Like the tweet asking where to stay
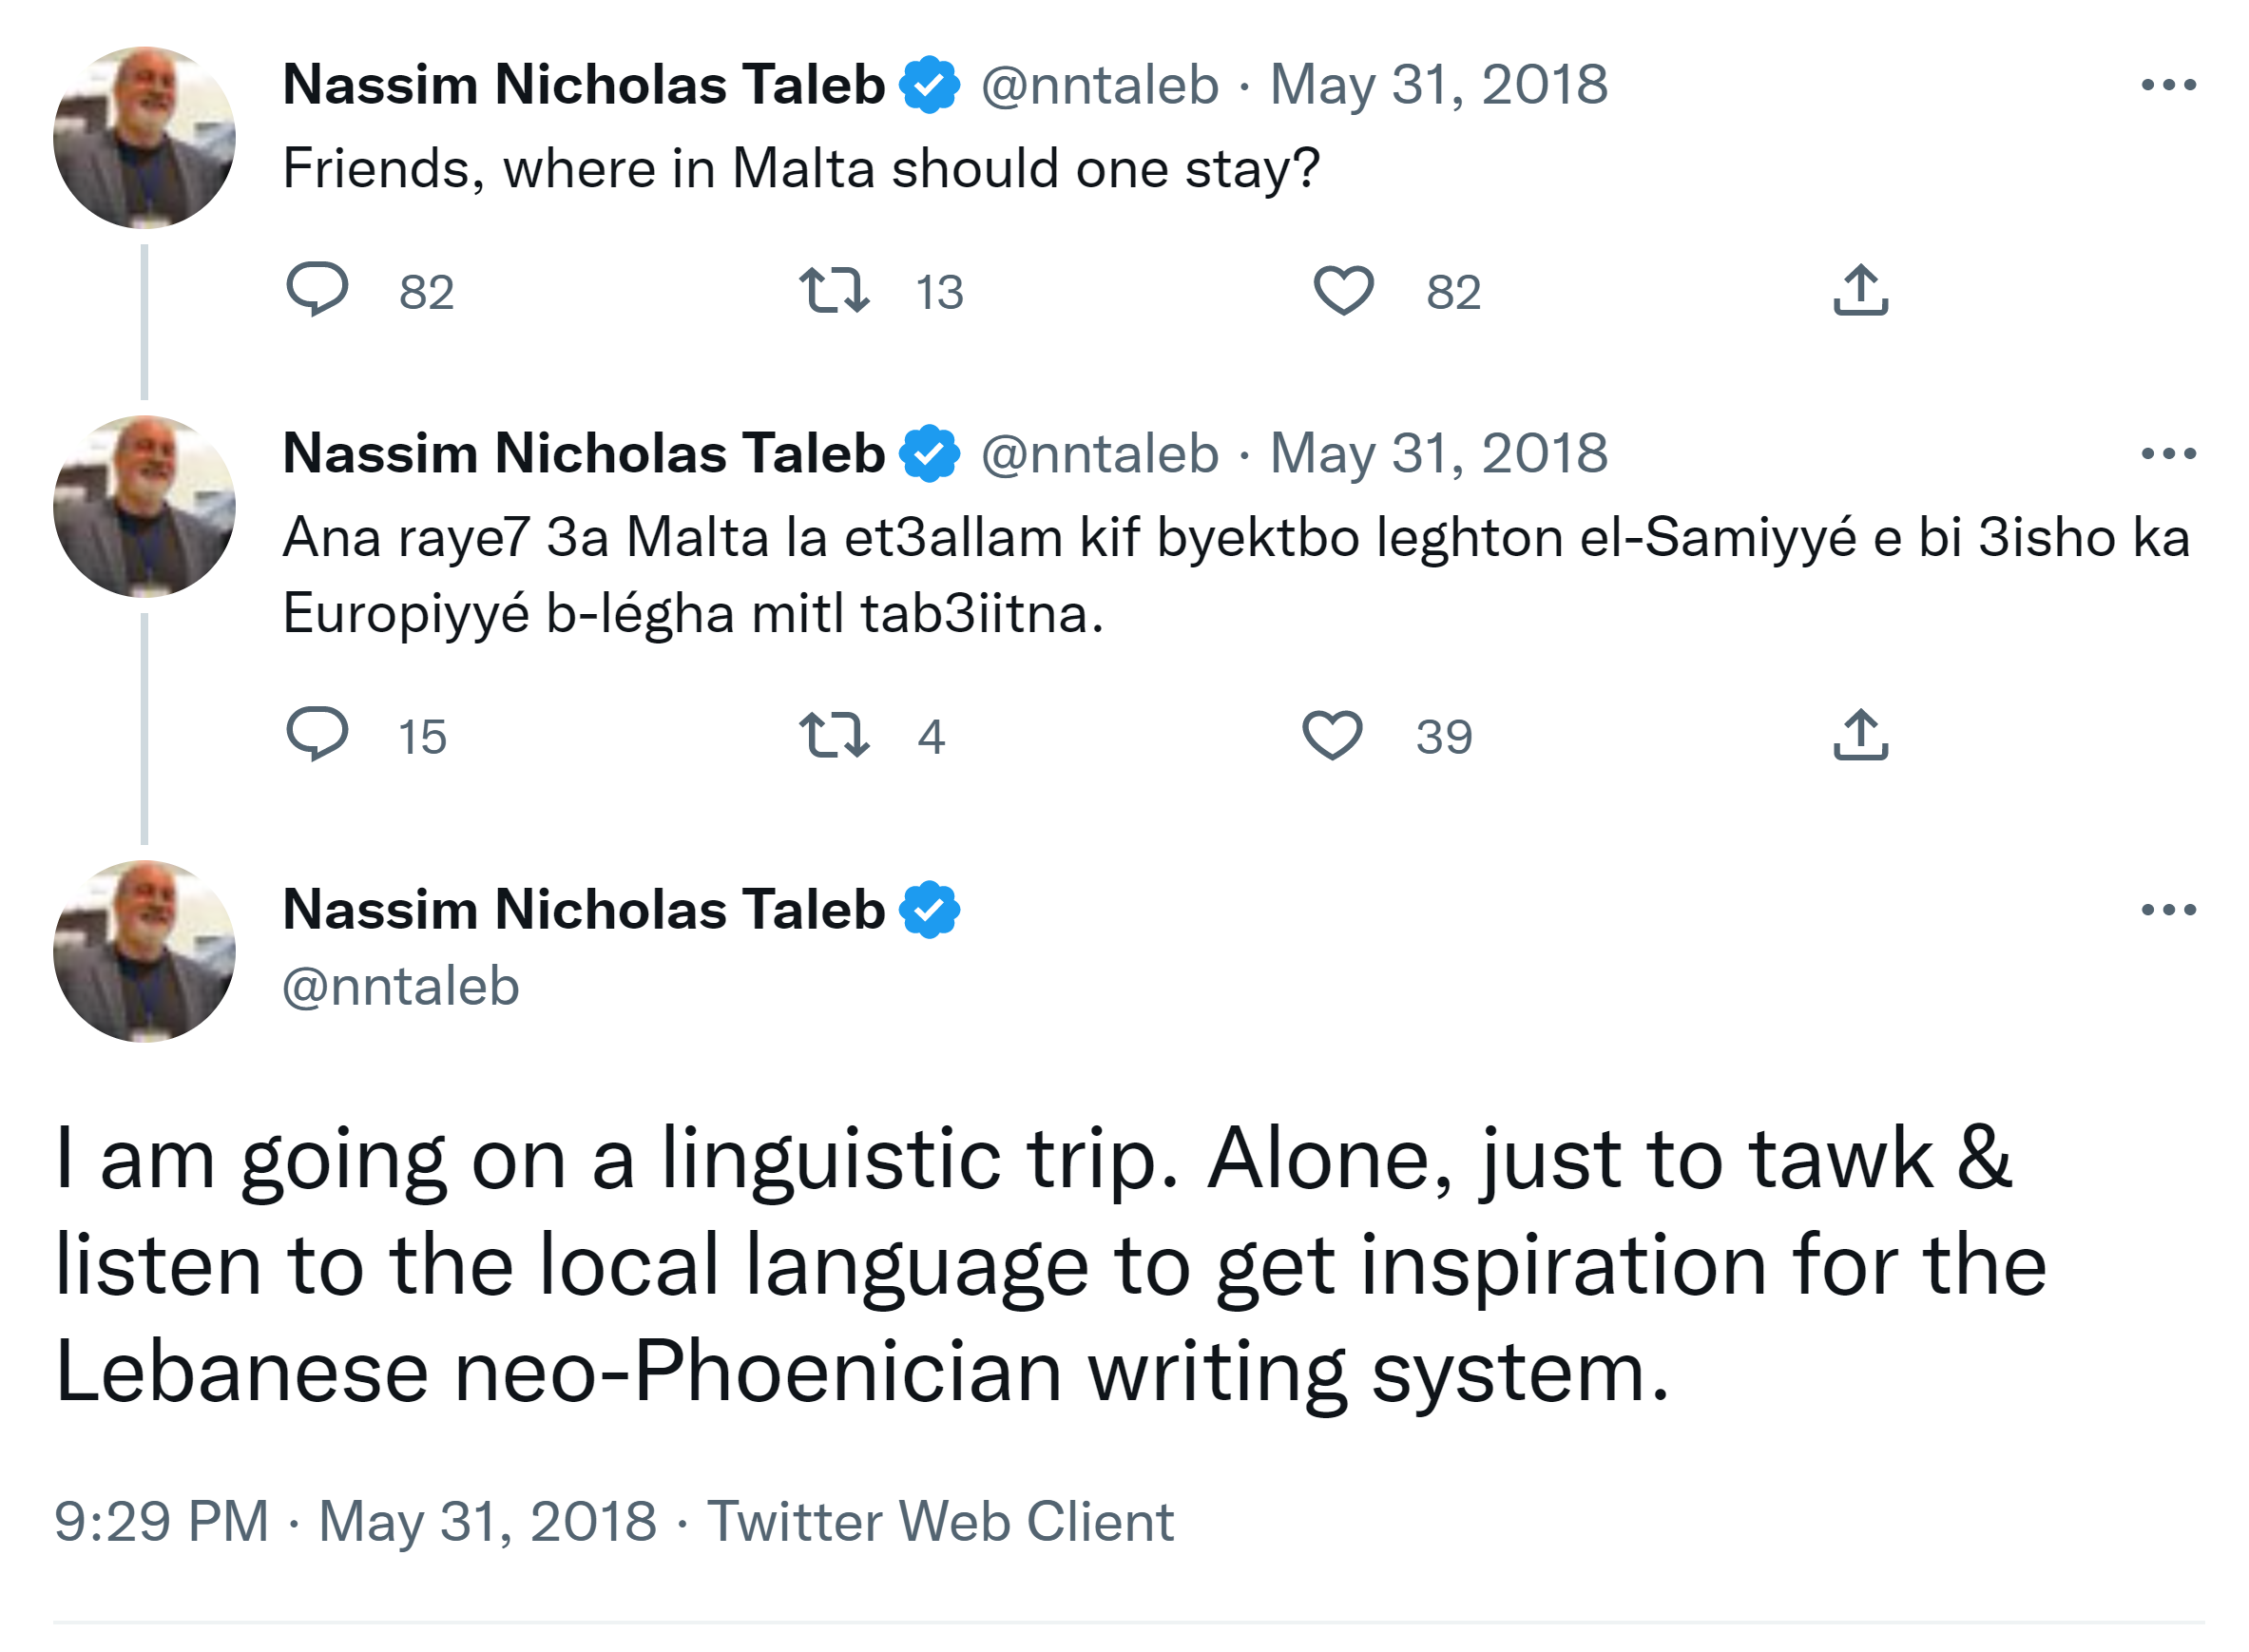Viewport: 2249px width, 1652px height. 1342,290
